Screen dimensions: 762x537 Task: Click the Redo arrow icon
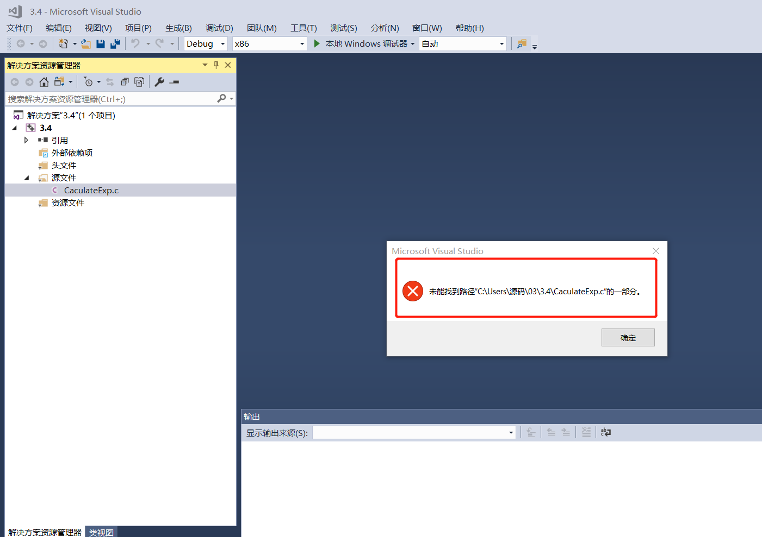click(159, 43)
